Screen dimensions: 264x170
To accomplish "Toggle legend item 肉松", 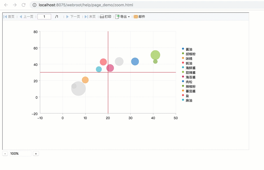I will point(187,82).
